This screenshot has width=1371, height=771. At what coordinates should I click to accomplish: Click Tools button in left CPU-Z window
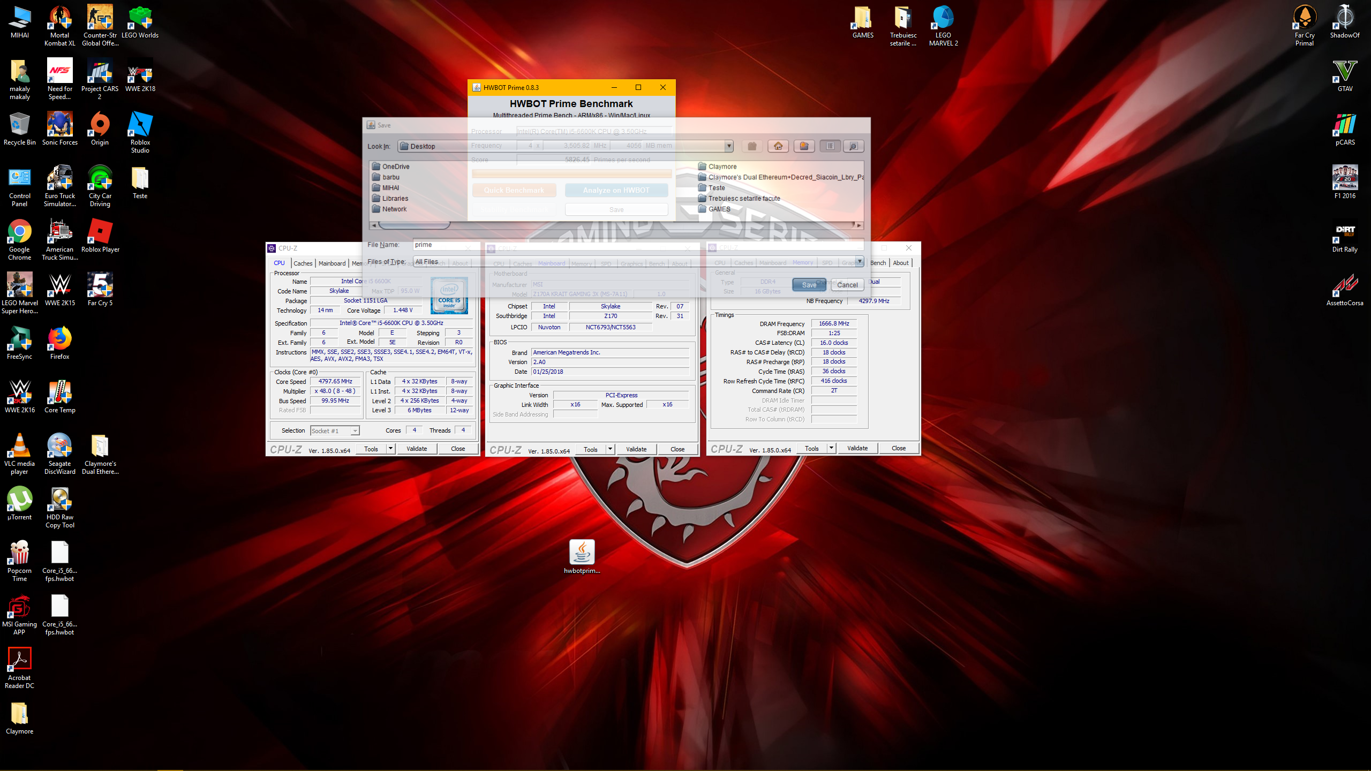tap(371, 449)
